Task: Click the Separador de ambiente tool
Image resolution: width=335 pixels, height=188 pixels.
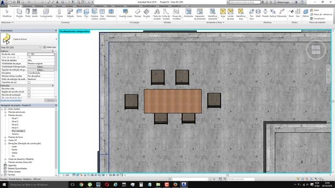Action: [x=199, y=14]
